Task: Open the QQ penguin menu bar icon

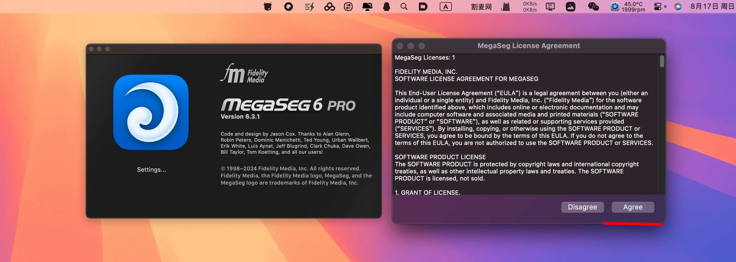Action: pyautogui.click(x=386, y=7)
